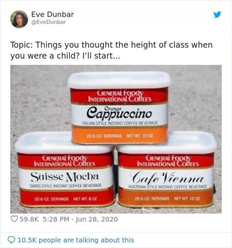This screenshot has width=232, height=248.
Task: Click the Twitter bird logo icon
Action: 217,15
